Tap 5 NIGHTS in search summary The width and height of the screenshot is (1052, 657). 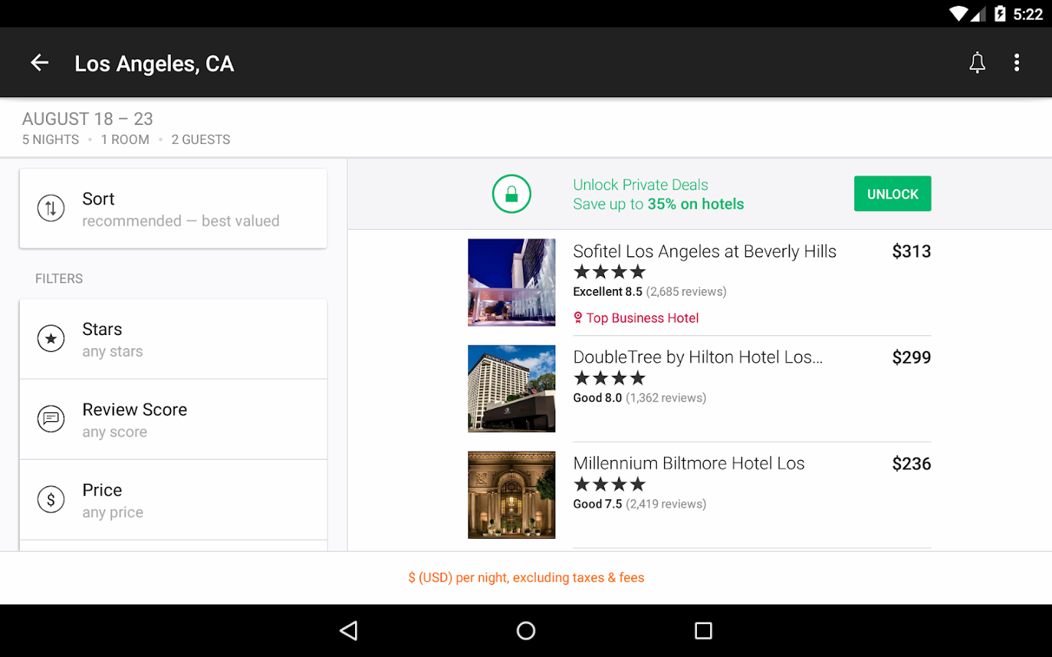click(x=50, y=139)
